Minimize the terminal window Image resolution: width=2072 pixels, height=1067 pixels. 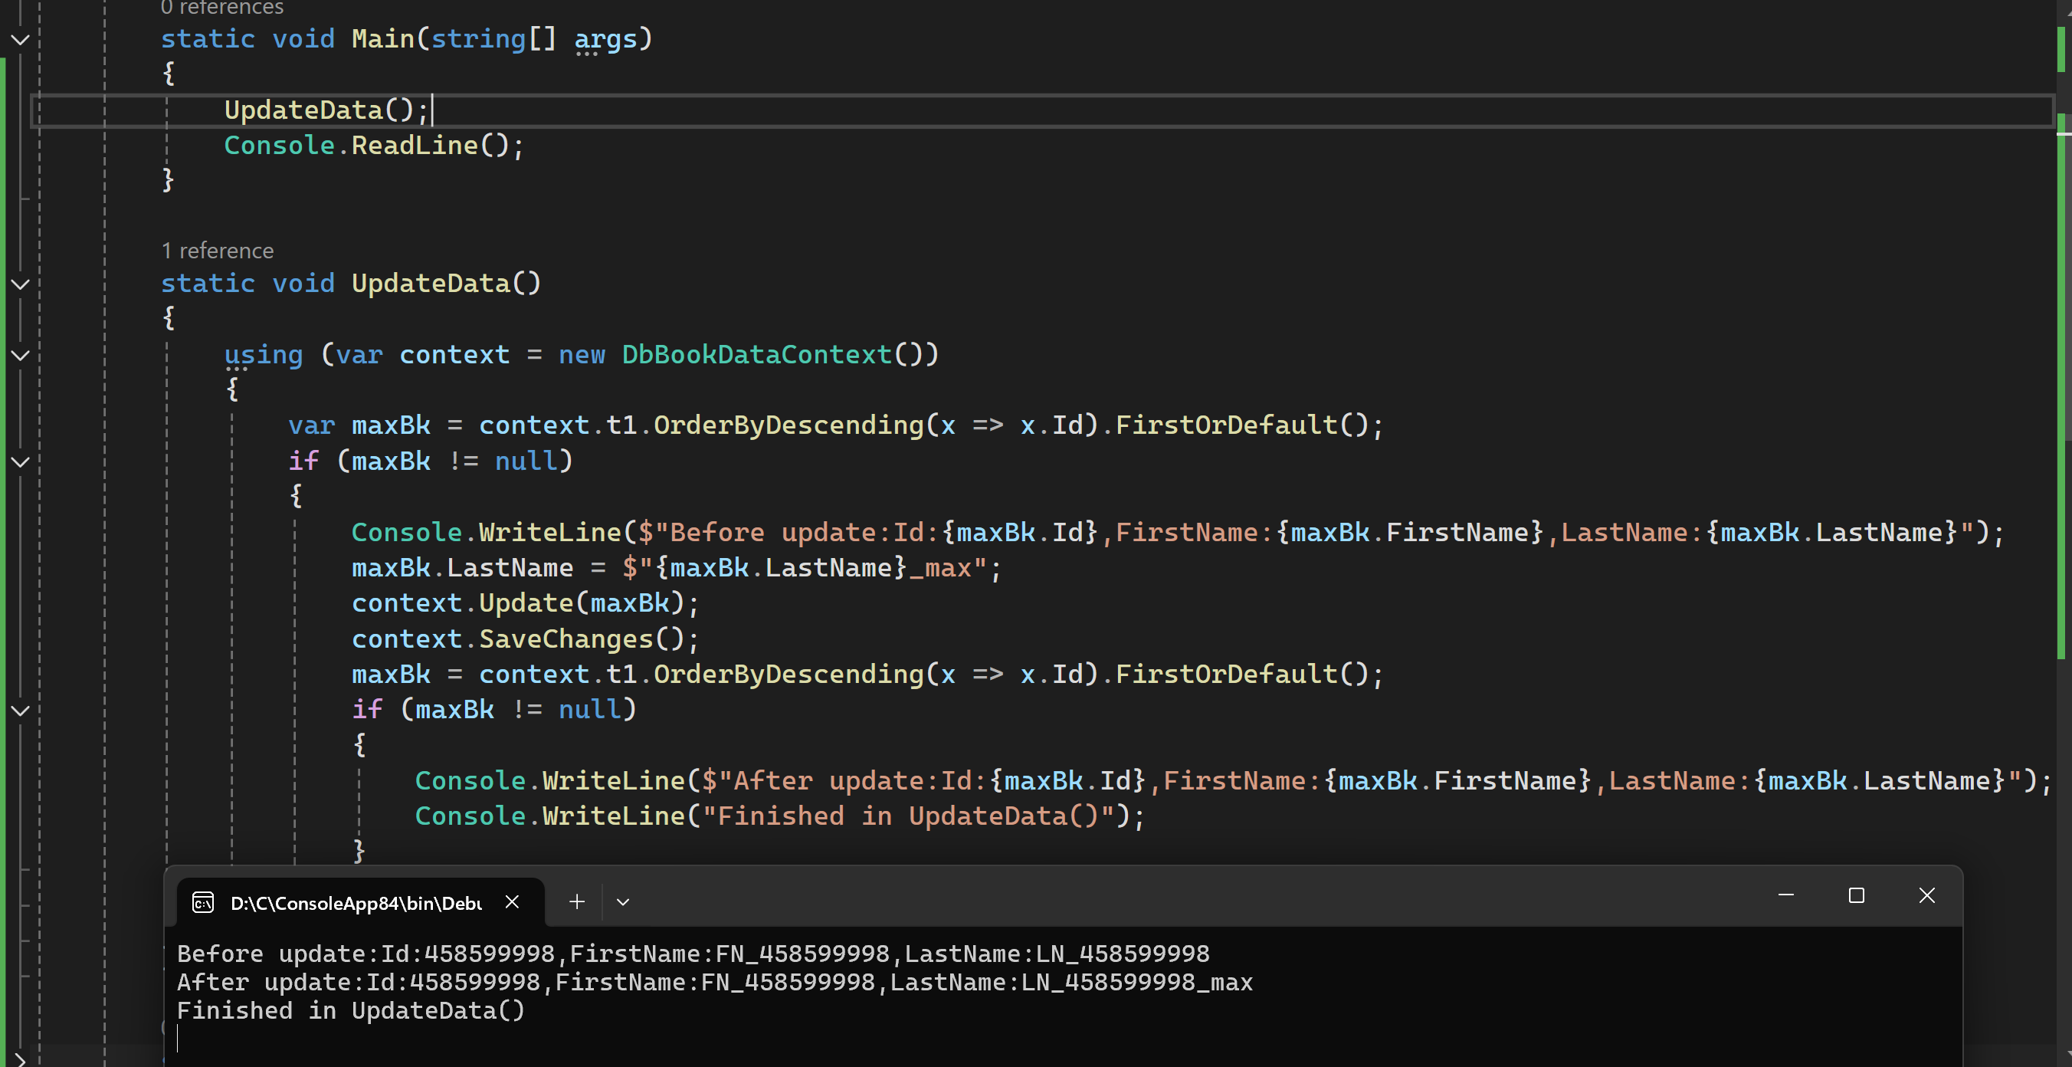pos(1785,895)
